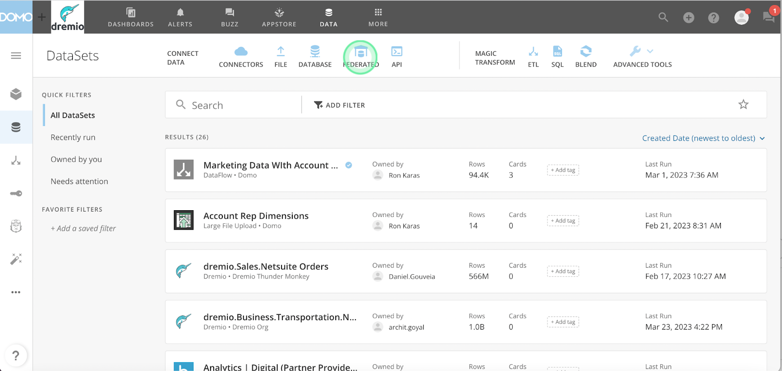
Task: Add tag to dremio.Sales.Netsuite Orders
Action: [x=563, y=271]
